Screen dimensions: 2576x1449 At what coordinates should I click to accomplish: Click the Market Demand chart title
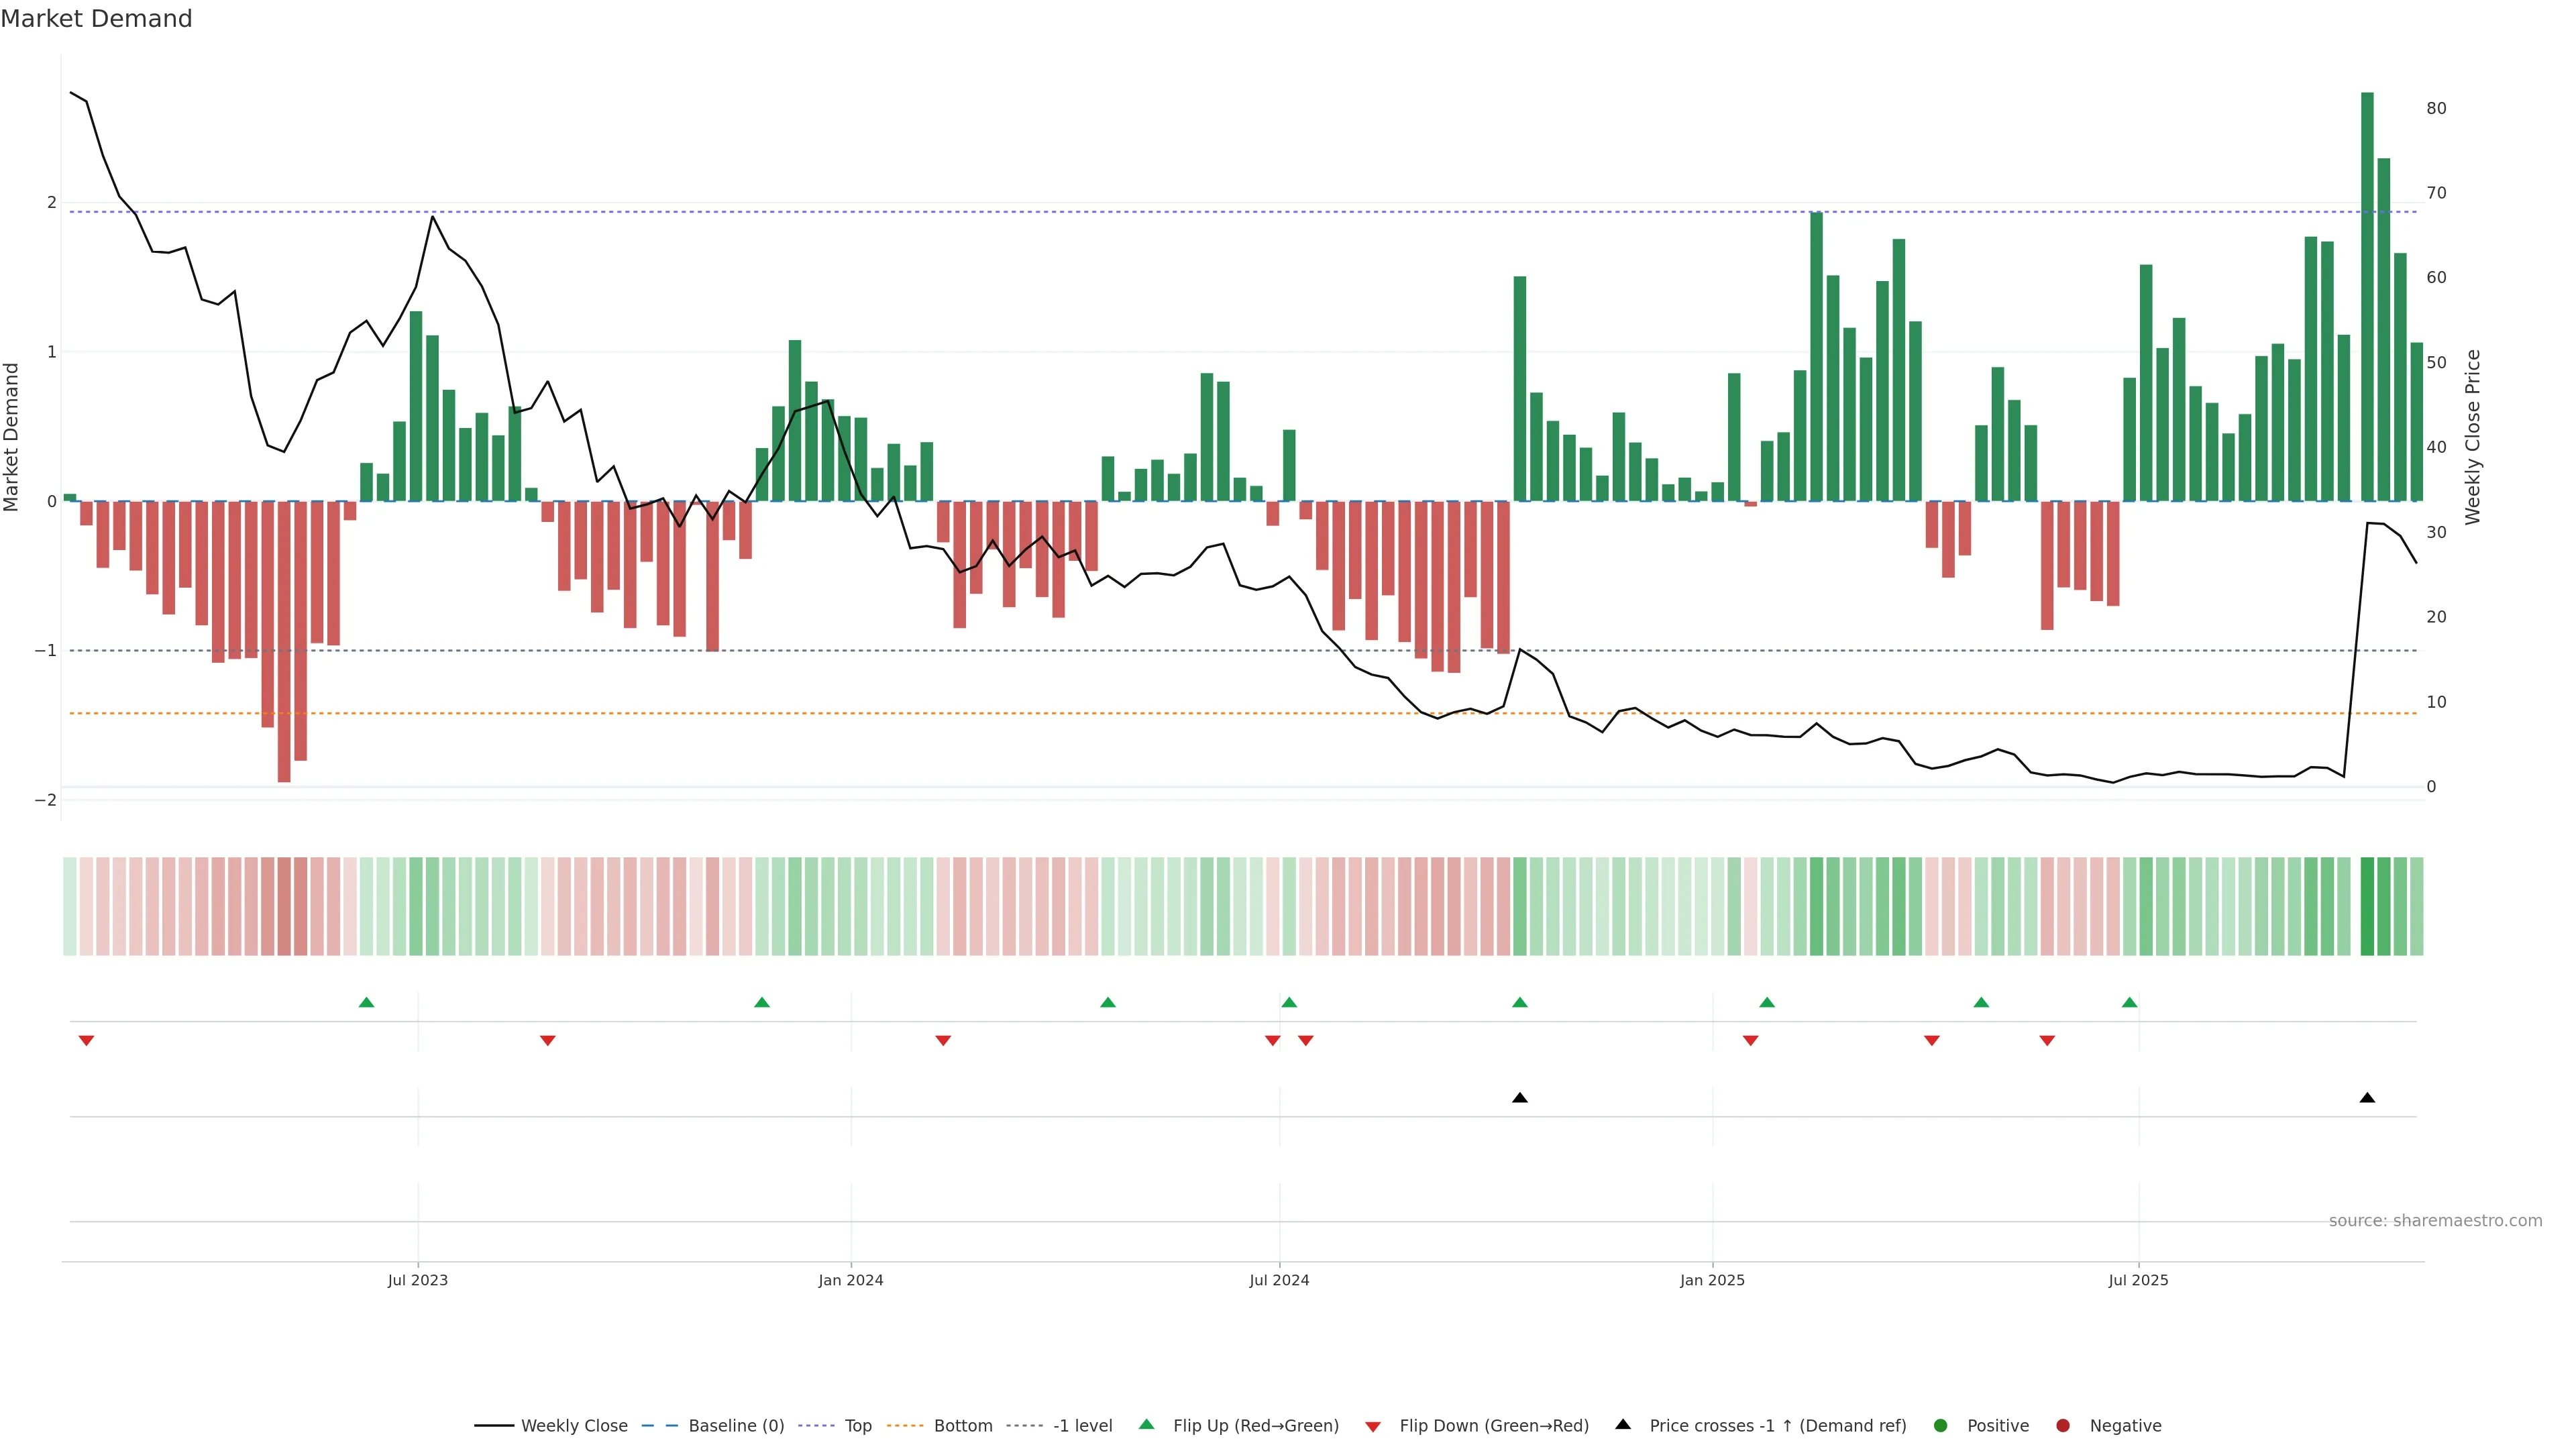coord(96,19)
